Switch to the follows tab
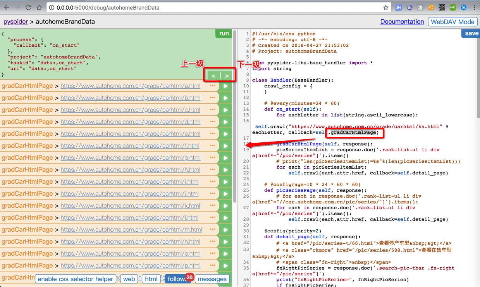 (x=177, y=279)
